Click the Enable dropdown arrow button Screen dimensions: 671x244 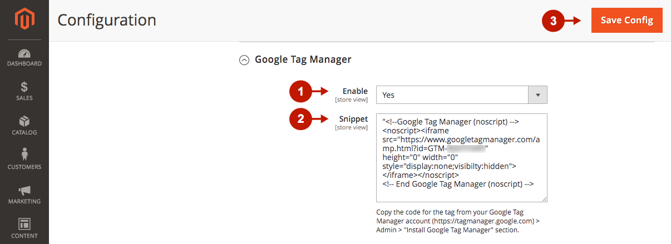click(x=537, y=95)
